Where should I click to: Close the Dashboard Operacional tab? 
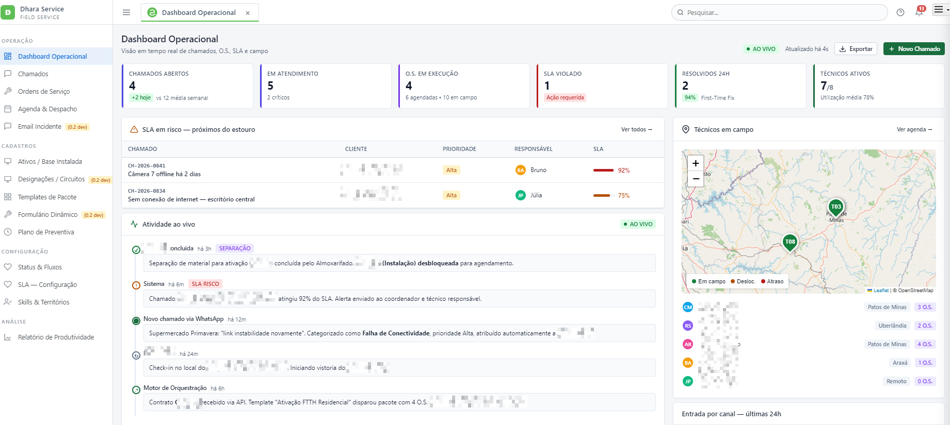point(248,13)
